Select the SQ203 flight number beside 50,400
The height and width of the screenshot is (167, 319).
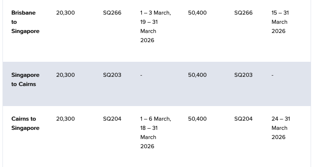243,75
